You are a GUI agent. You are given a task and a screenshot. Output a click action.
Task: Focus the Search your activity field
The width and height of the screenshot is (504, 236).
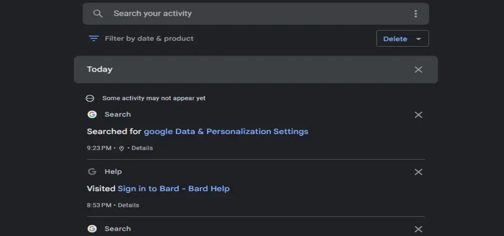point(257,14)
